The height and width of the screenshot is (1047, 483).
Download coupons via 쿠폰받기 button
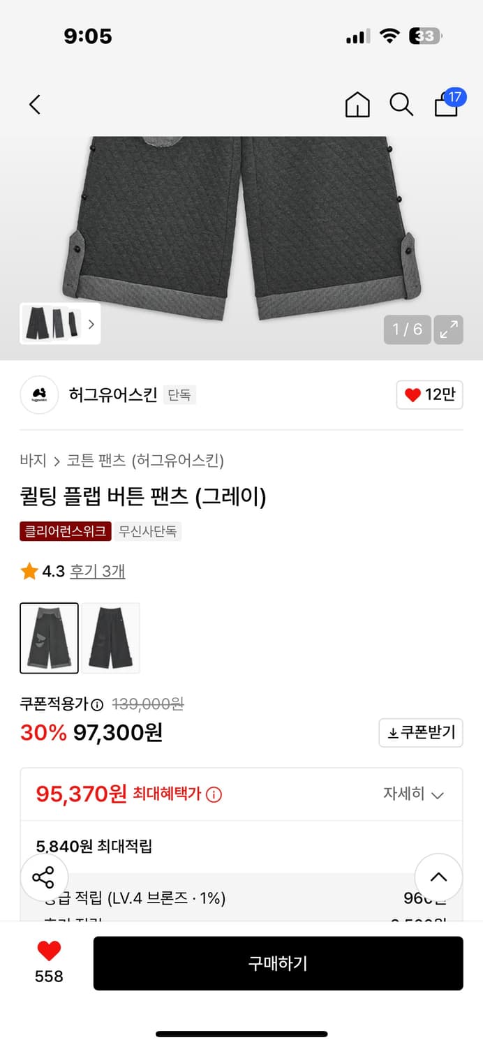pos(421,733)
